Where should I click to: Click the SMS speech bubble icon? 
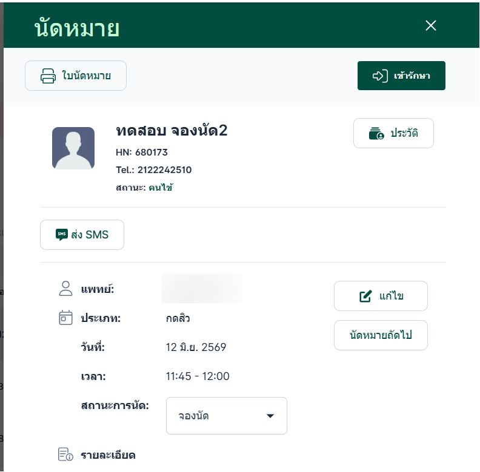coord(62,235)
